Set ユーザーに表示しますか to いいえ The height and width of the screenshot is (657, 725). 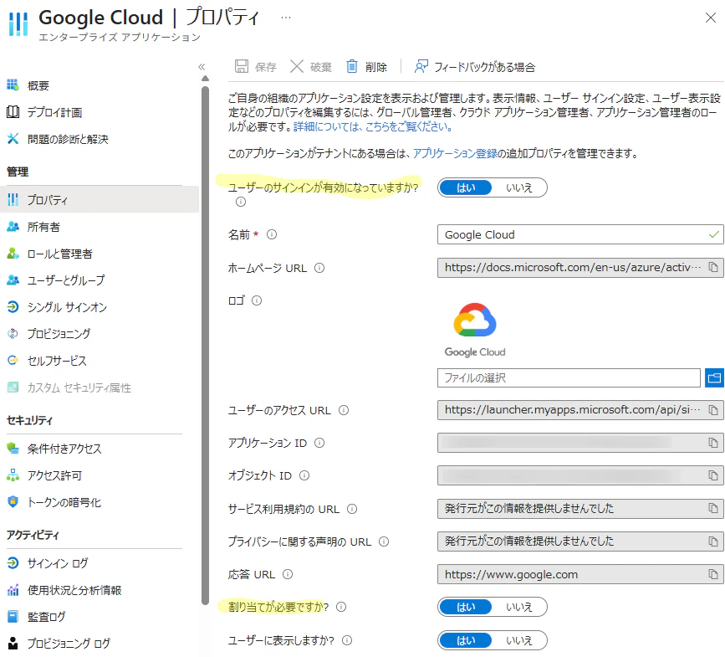(519, 640)
